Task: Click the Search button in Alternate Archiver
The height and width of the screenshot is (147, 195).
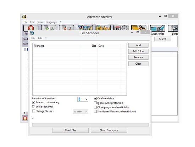Action: [162, 39]
